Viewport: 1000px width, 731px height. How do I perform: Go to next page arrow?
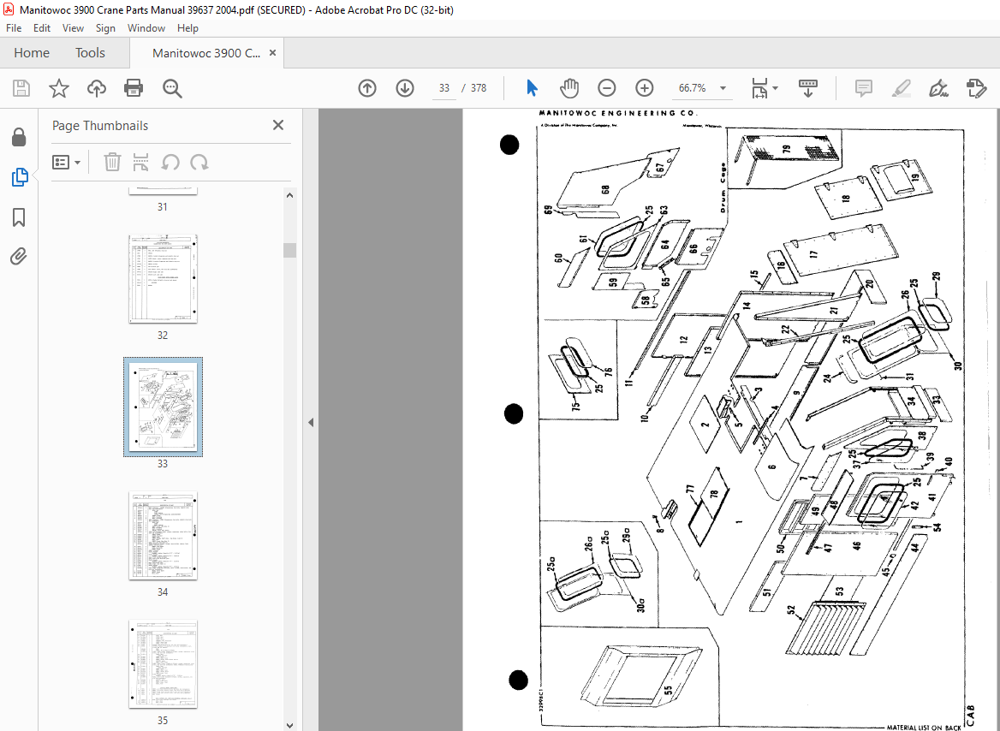pyautogui.click(x=405, y=88)
